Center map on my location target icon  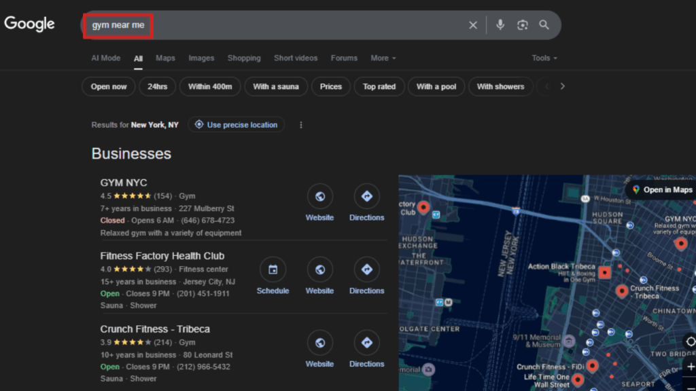[x=691, y=341]
